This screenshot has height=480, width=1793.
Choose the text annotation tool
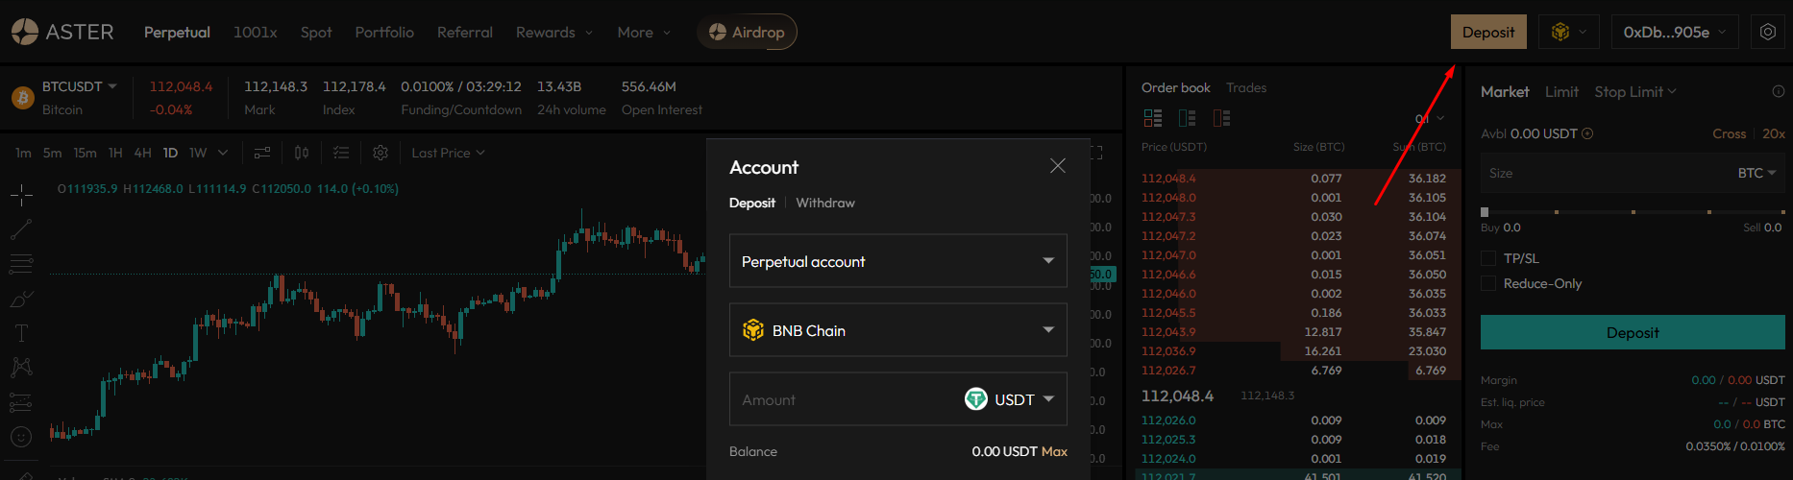coord(21,333)
